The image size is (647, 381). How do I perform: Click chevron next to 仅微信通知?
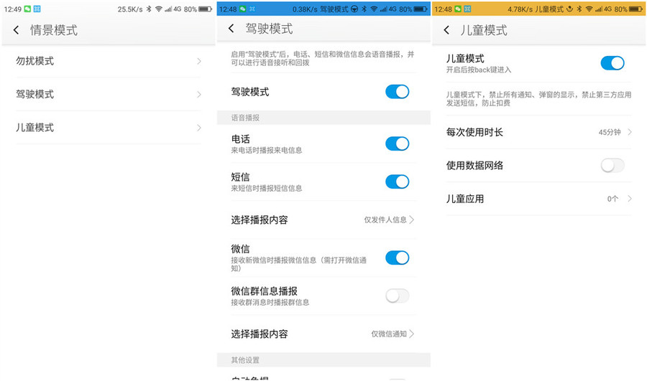point(411,334)
